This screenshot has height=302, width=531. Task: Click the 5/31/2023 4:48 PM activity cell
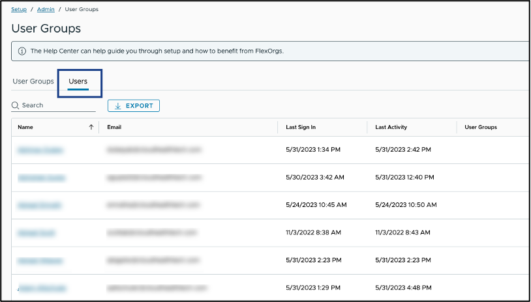click(403, 288)
